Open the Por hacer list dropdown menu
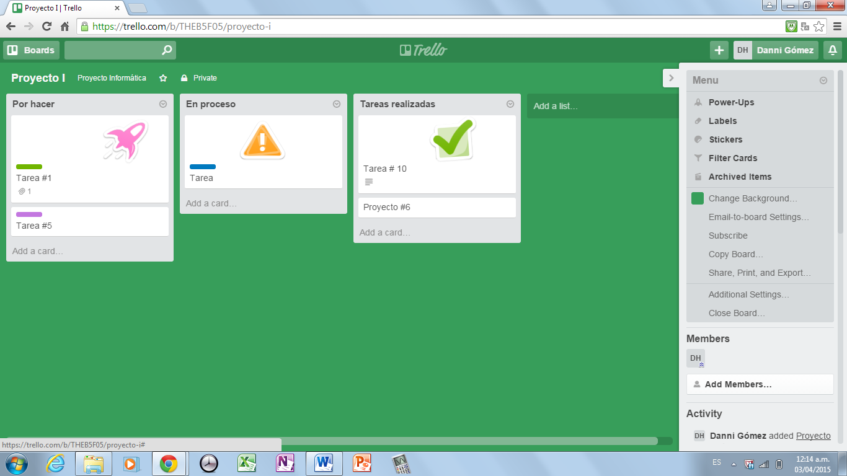The width and height of the screenshot is (847, 476). [163, 104]
